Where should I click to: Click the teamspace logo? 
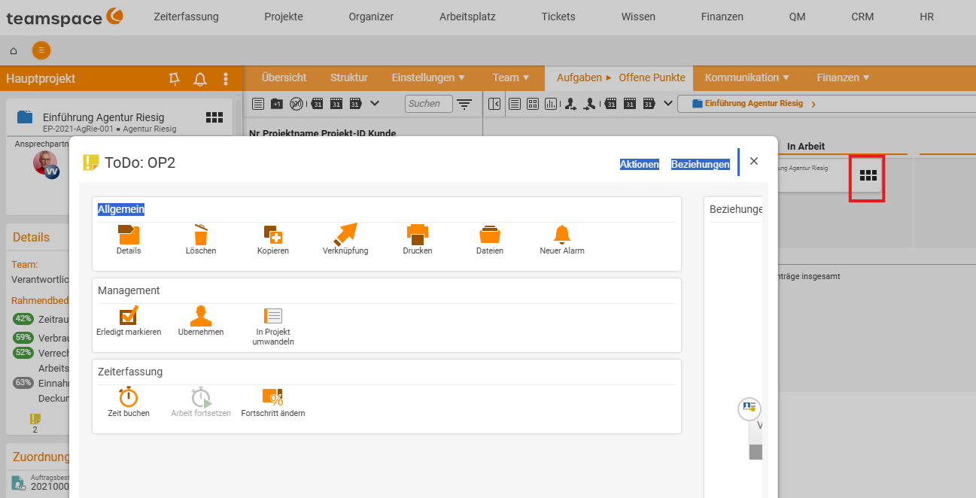pyautogui.click(x=65, y=17)
